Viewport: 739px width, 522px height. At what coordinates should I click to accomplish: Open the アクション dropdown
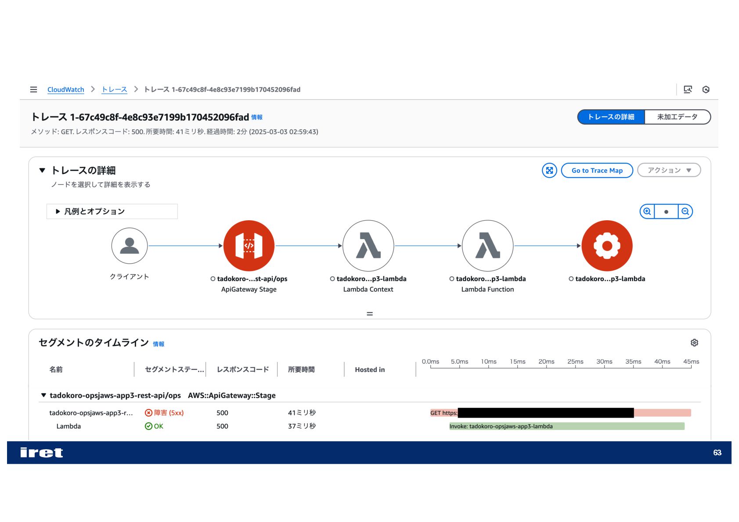pos(669,170)
